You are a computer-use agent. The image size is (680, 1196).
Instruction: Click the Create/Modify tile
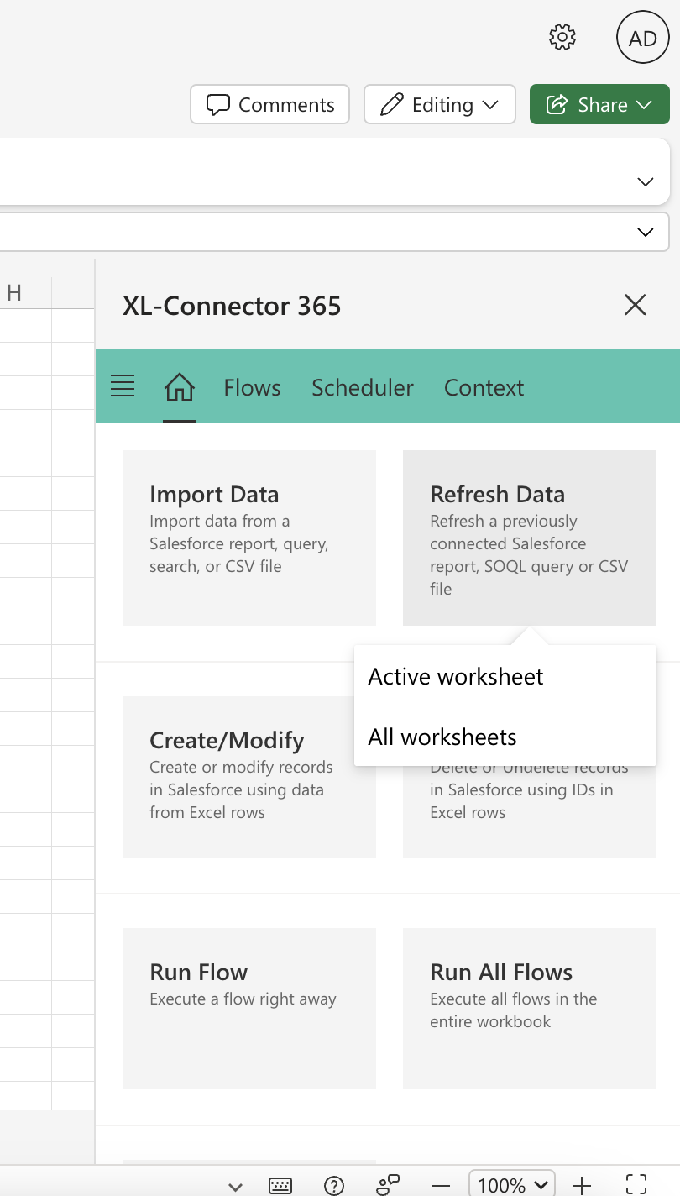click(249, 777)
